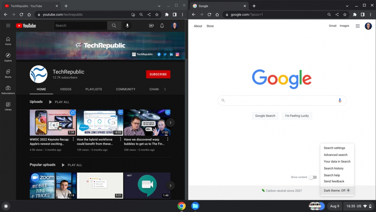Toggle the Show content switch
376x212 pixels.
pos(313,177)
